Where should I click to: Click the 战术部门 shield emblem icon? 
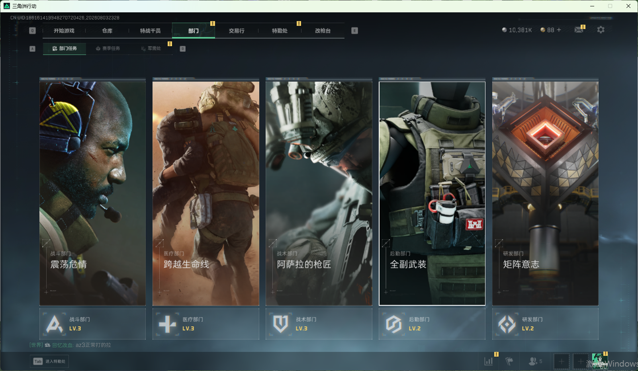coord(281,324)
